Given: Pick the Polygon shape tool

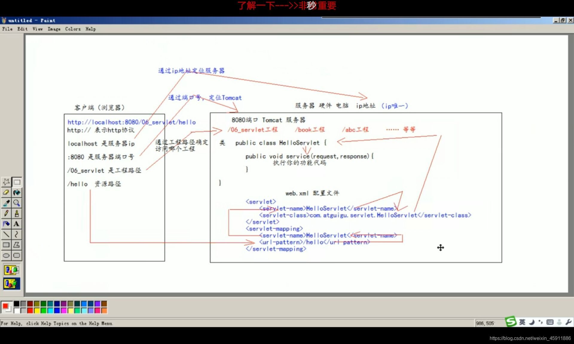Looking at the screenshot, I should pyautogui.click(x=17, y=245).
